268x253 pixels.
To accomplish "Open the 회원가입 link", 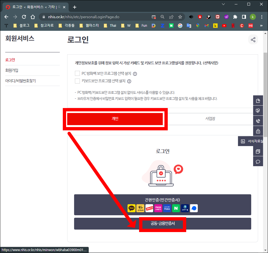I will tap(11, 70).
